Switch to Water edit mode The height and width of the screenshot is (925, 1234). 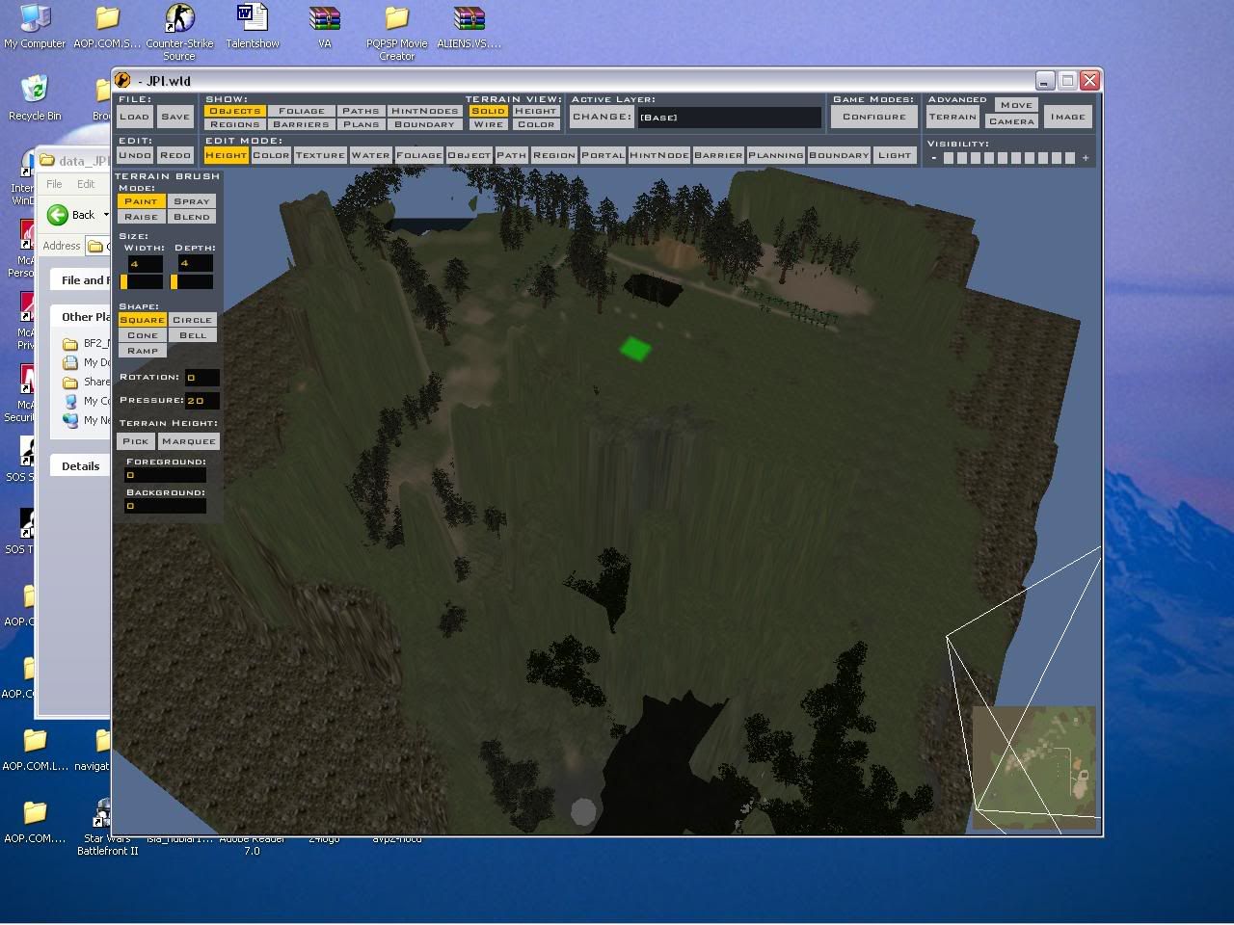tap(370, 155)
